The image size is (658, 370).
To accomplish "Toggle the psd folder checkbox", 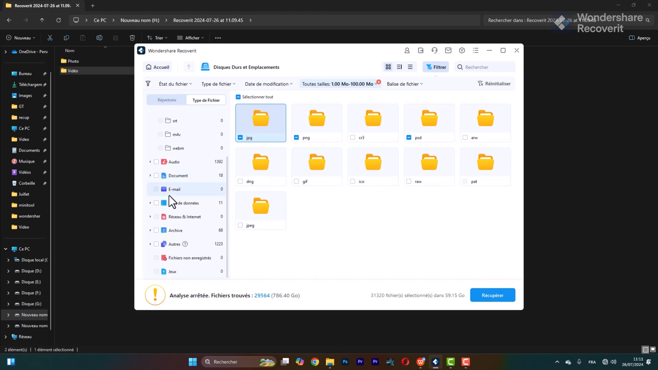I will coord(409,137).
